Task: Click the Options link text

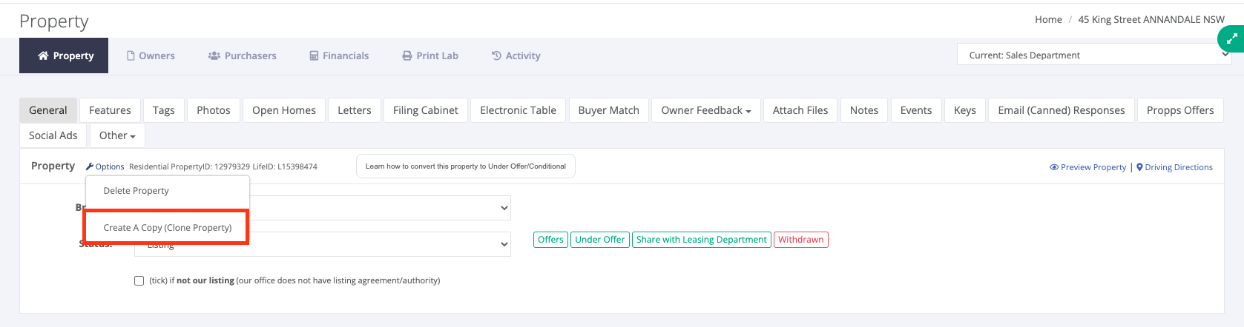Action: tap(110, 167)
